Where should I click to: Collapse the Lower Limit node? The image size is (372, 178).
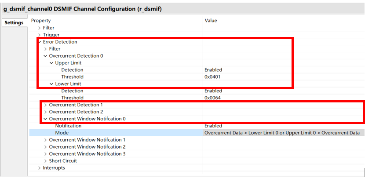(51, 84)
